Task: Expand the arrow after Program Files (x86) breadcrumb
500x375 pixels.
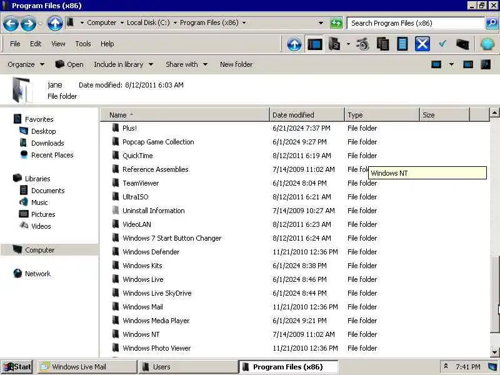Action: point(244,23)
